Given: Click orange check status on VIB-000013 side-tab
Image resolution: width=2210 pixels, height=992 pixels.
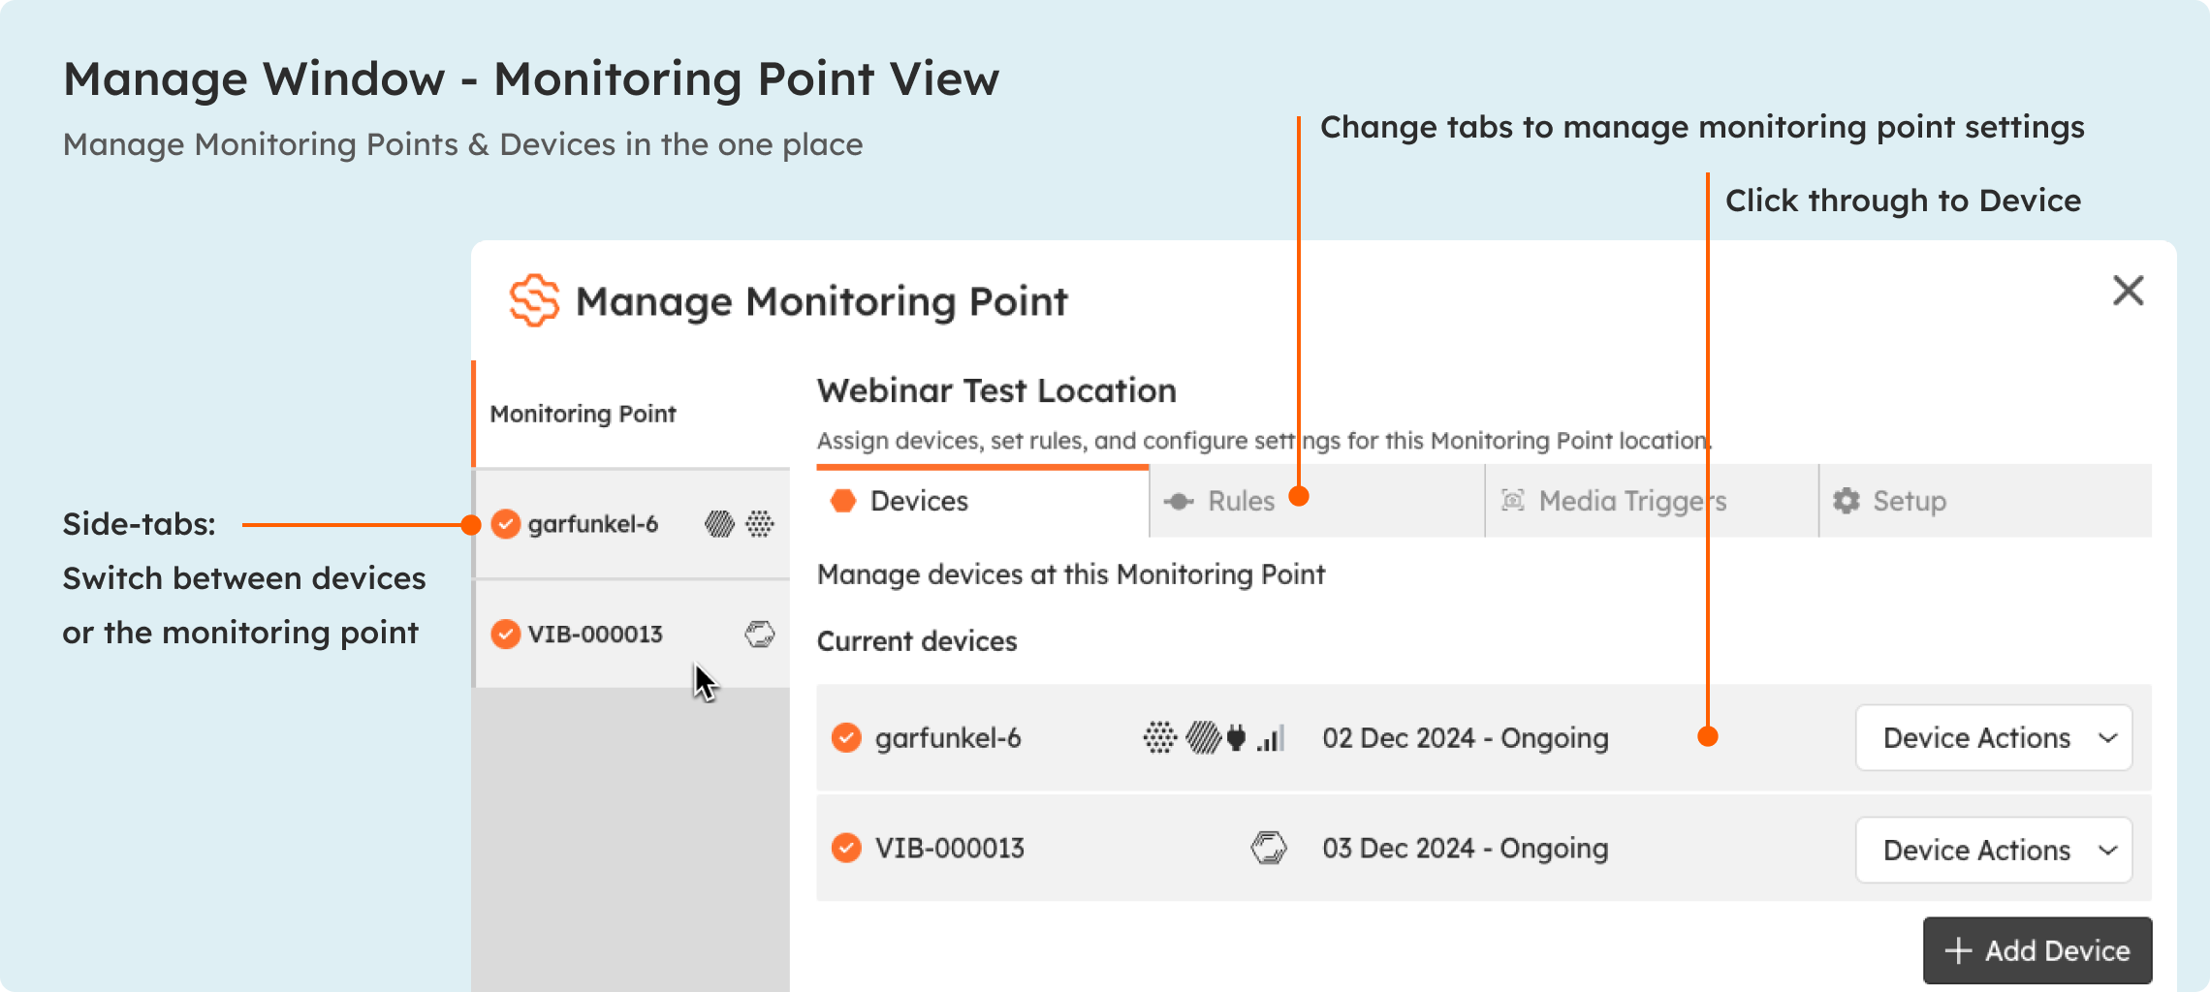Looking at the screenshot, I should [506, 634].
